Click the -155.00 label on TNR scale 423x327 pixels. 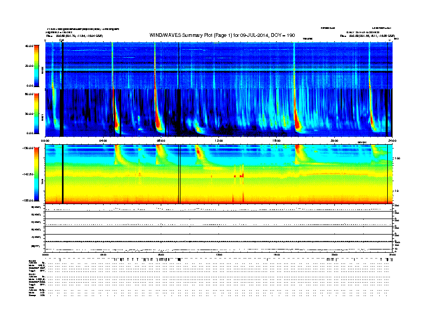pyautogui.click(x=28, y=200)
